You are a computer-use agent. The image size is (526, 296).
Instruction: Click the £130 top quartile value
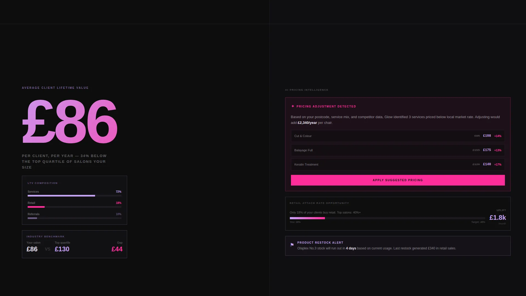coord(62,249)
